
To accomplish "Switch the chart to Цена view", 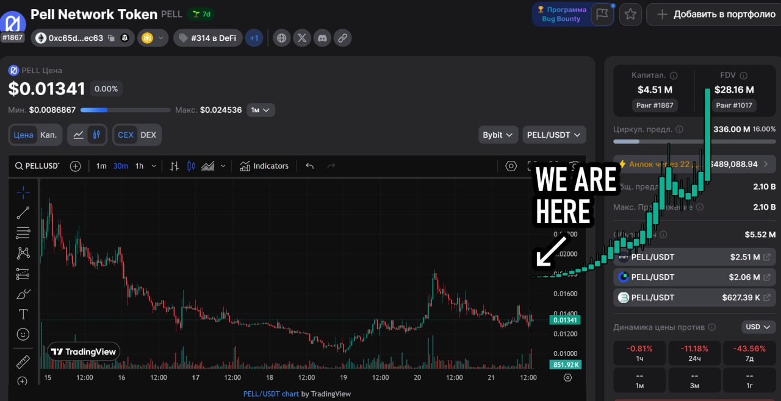I will [23, 135].
